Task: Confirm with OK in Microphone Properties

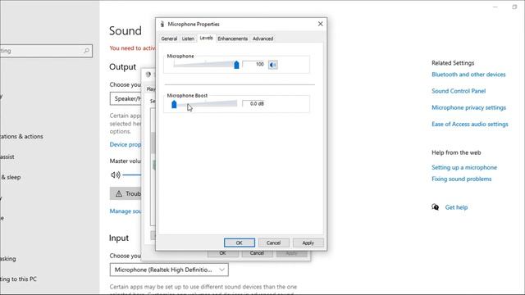Action: tap(239, 243)
